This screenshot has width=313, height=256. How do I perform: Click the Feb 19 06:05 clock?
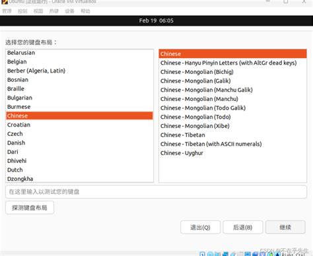coord(156,20)
